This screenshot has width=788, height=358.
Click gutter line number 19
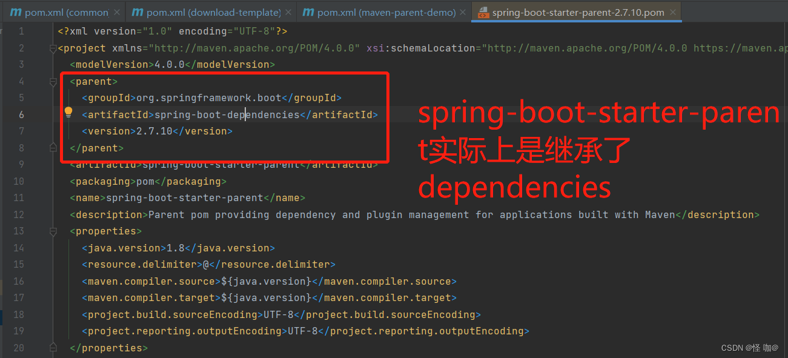coord(18,331)
